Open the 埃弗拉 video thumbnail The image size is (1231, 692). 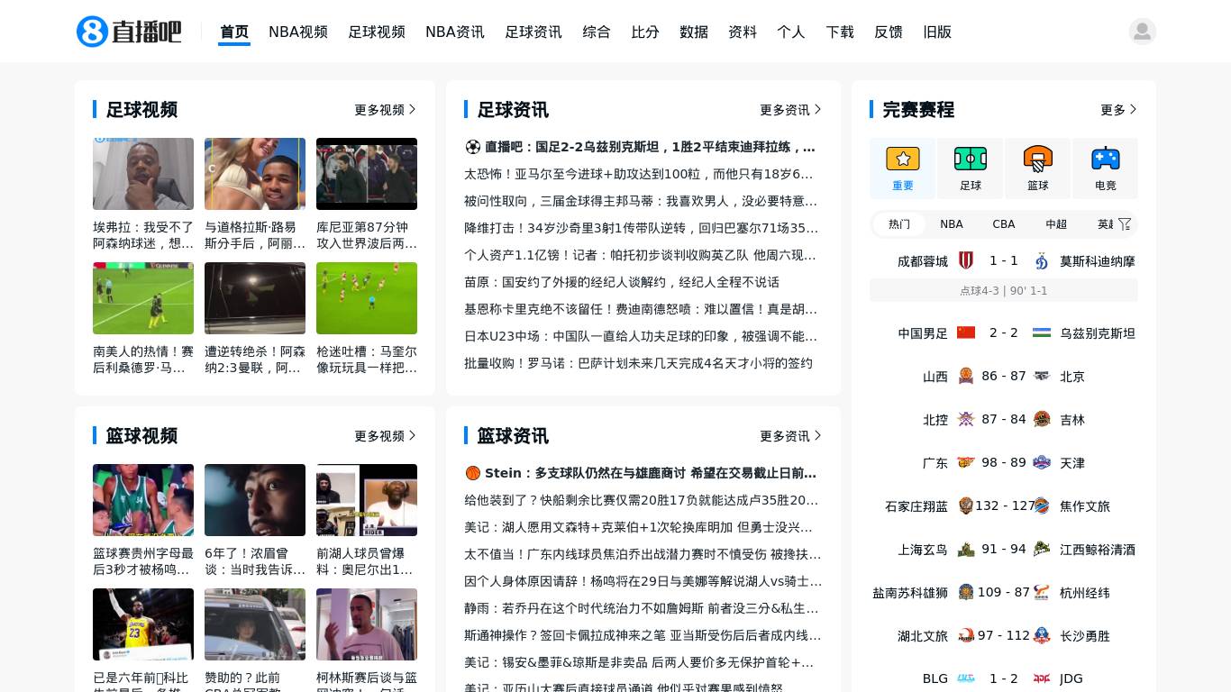click(142, 174)
